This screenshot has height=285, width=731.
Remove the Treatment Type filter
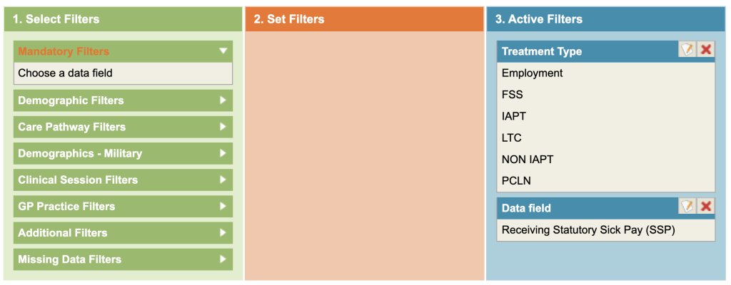705,50
